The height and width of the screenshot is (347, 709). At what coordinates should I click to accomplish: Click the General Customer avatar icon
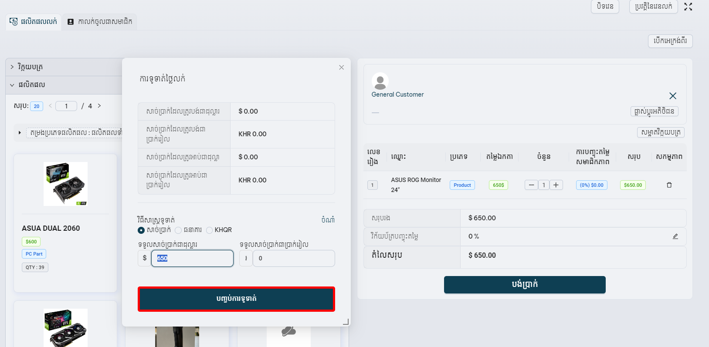pos(380,81)
